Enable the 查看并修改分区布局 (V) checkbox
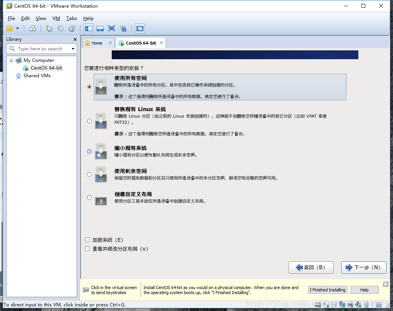 87,249
